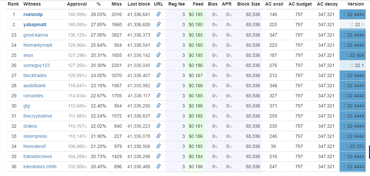Open themarkymark witness profile

point(38,45)
